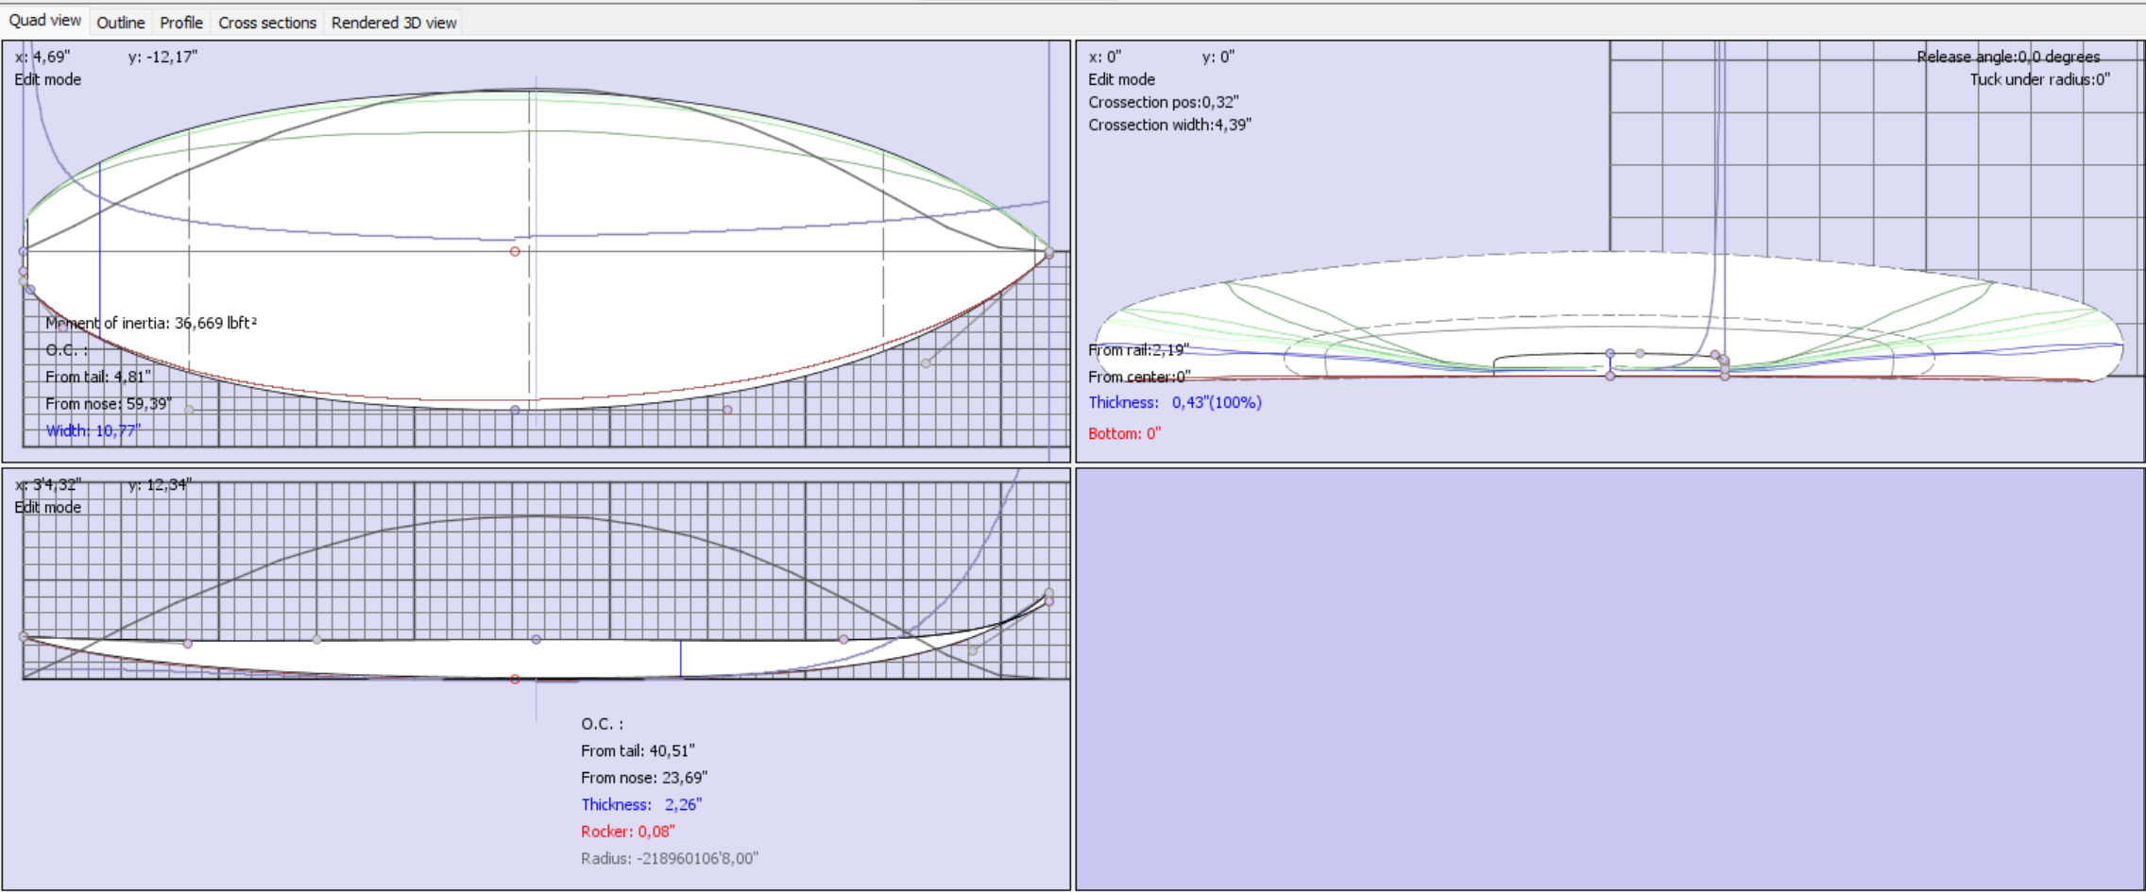Click the Thickness: 0,43"(100%) label
Viewport: 2146px width, 892px height.
tap(1175, 402)
